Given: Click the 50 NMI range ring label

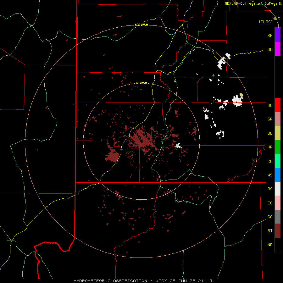Looking at the screenshot, I should 141,83.
